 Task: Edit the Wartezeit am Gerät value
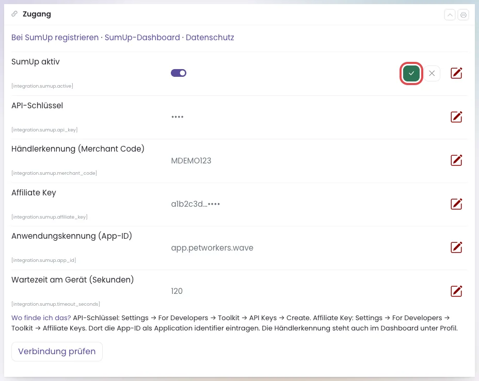(456, 291)
